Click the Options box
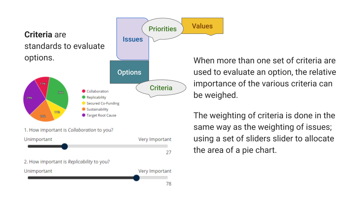This screenshot has height=199, width=355. (x=129, y=72)
